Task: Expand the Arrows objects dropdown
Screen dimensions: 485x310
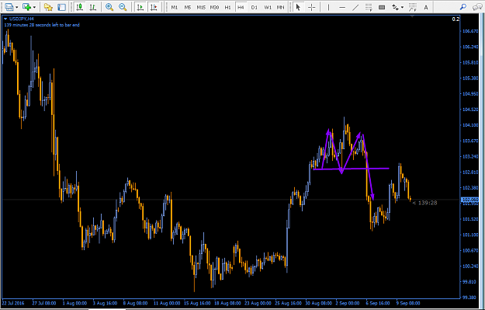Action: (402, 7)
